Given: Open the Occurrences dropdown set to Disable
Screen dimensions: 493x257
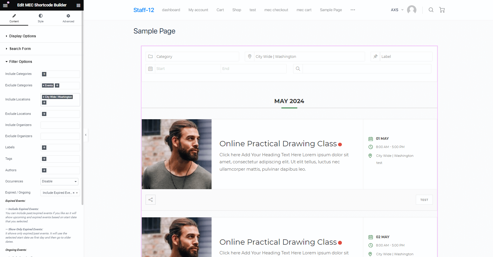Looking at the screenshot, I should [59, 182].
